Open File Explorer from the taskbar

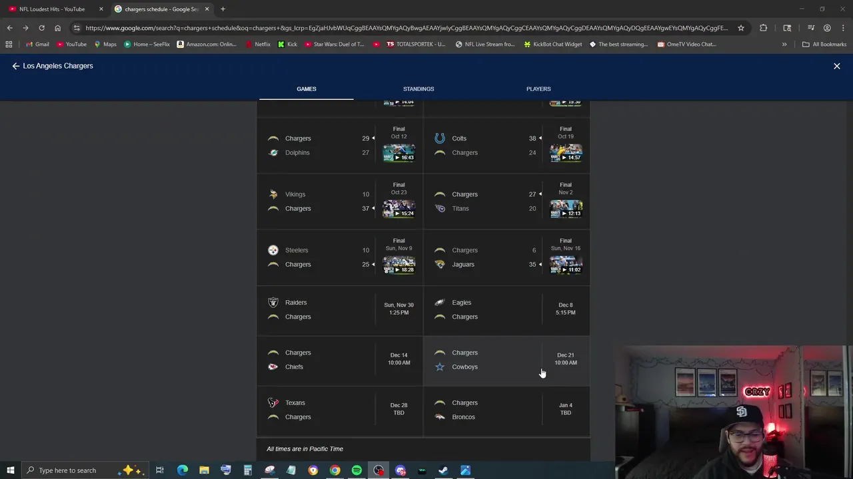click(x=204, y=470)
